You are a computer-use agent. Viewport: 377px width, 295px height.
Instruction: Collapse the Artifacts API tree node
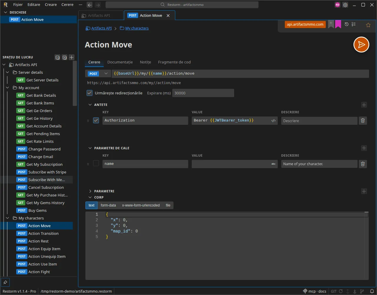(4, 65)
